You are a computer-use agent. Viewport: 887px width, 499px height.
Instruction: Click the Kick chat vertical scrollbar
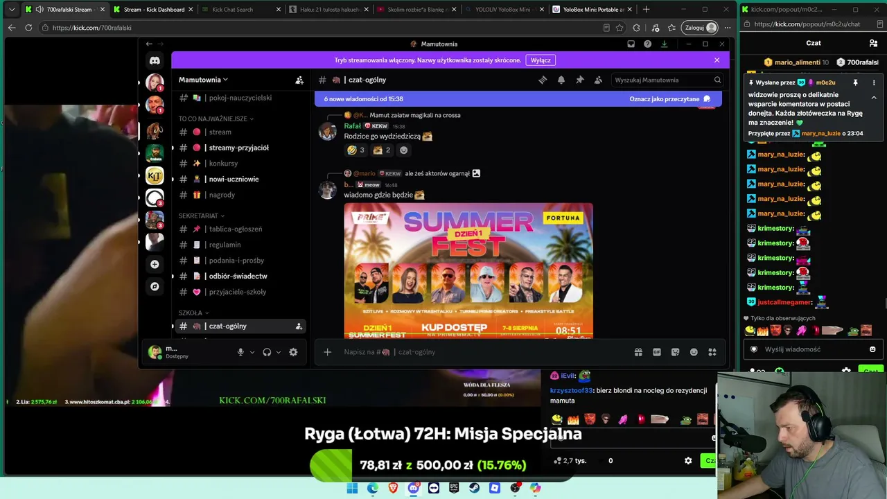(884, 303)
